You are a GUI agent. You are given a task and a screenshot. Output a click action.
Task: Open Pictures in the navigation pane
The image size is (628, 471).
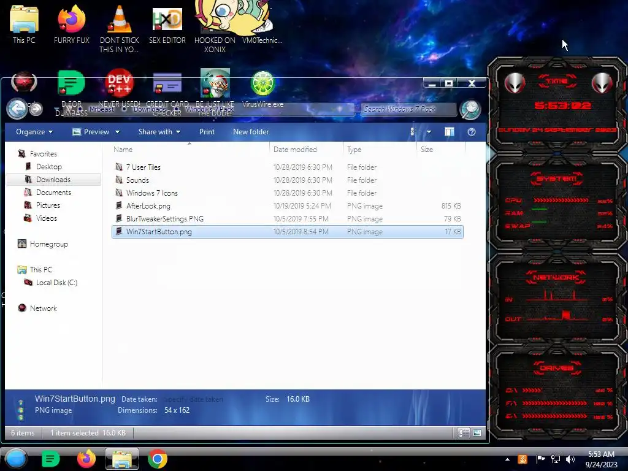click(48, 205)
